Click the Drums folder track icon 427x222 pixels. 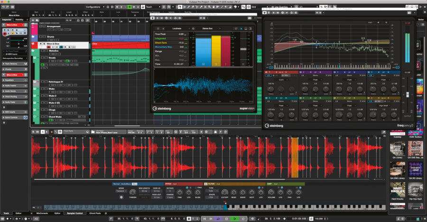tap(33, 37)
